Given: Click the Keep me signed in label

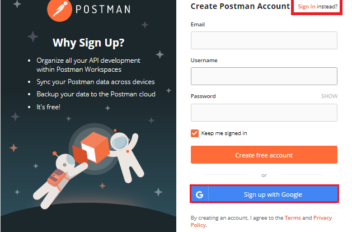Looking at the screenshot, I should click(224, 133).
